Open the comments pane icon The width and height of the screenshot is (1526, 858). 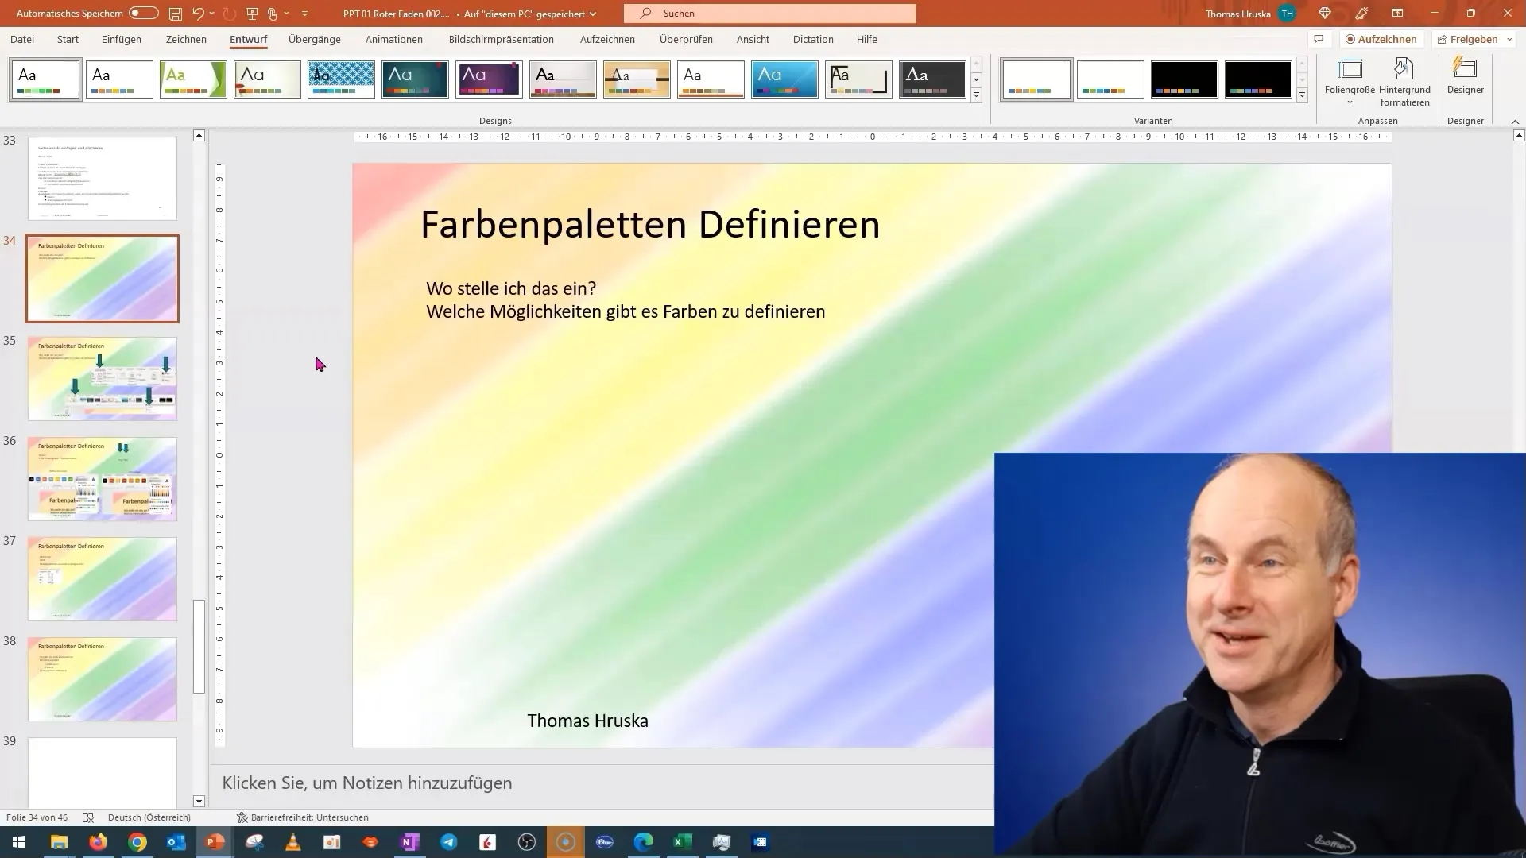coord(1319,39)
